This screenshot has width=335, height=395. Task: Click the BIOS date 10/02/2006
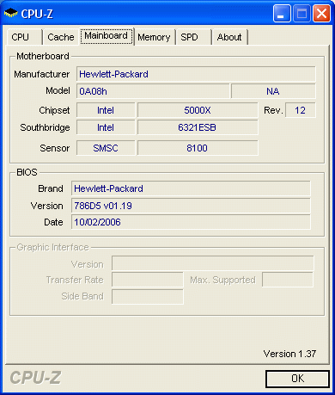click(191, 222)
